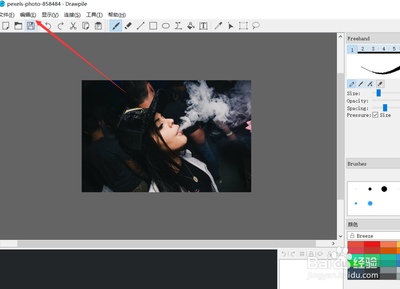This screenshot has height=289, width=400.
Task: Pick the bright red palette swatch
Action: pyautogui.click(x=372, y=244)
